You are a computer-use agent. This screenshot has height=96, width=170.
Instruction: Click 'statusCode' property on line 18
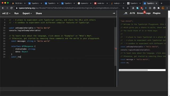point(20,49)
